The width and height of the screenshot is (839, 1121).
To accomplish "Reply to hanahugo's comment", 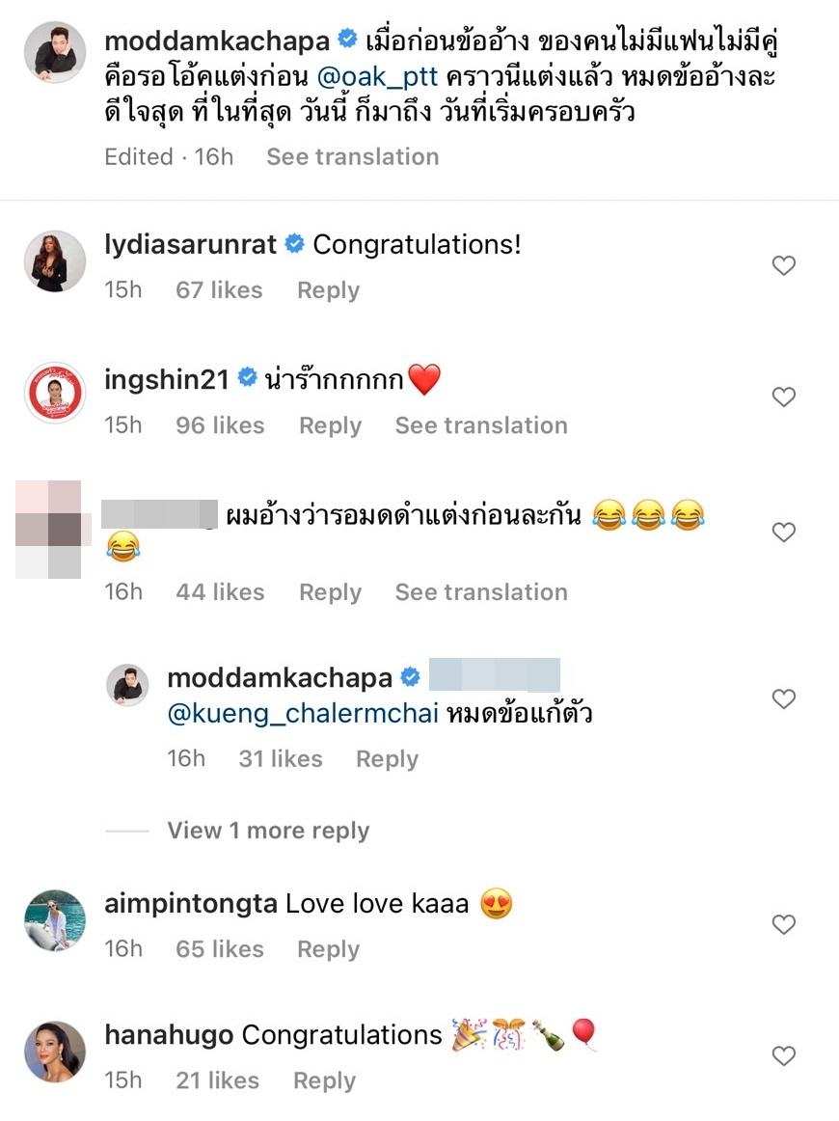I will click(324, 1080).
